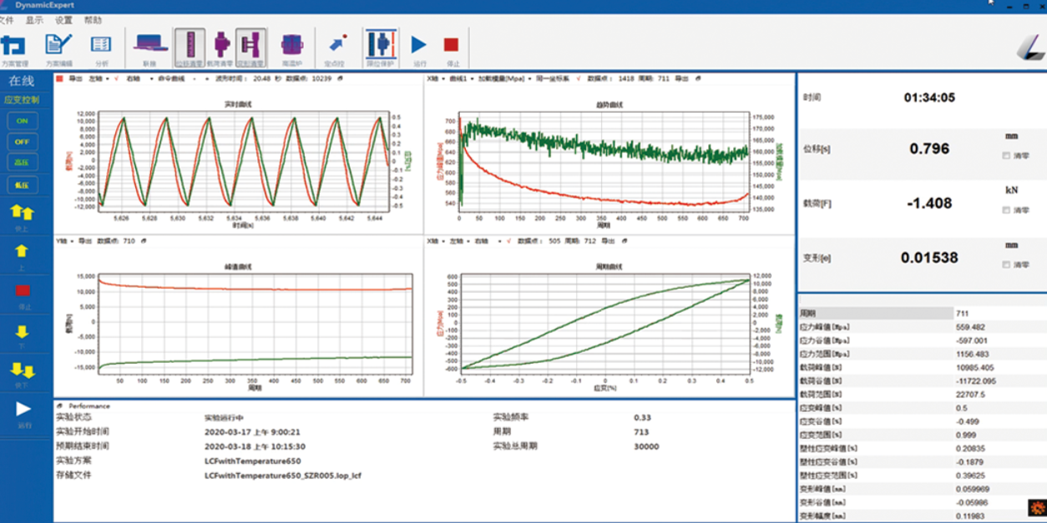Click the 高压 high pressure button

pos(22,163)
